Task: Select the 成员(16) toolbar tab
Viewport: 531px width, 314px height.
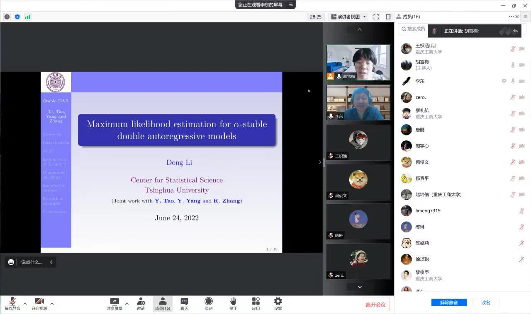Action: pos(162,303)
